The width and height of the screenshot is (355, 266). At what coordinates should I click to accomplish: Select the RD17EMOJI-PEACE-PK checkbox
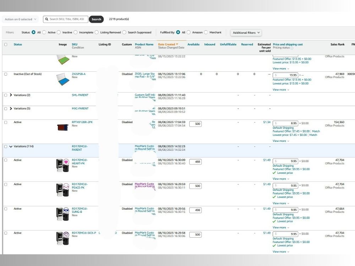coord(6,184)
